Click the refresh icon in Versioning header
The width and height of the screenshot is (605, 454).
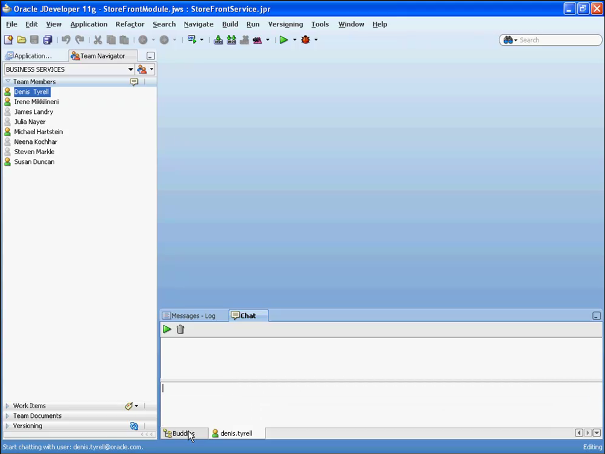pyautogui.click(x=134, y=426)
